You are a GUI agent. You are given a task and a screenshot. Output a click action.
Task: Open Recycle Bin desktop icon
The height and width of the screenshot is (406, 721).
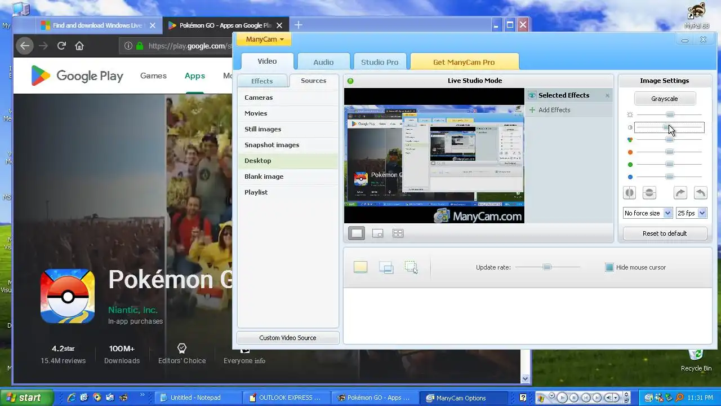pyautogui.click(x=696, y=359)
